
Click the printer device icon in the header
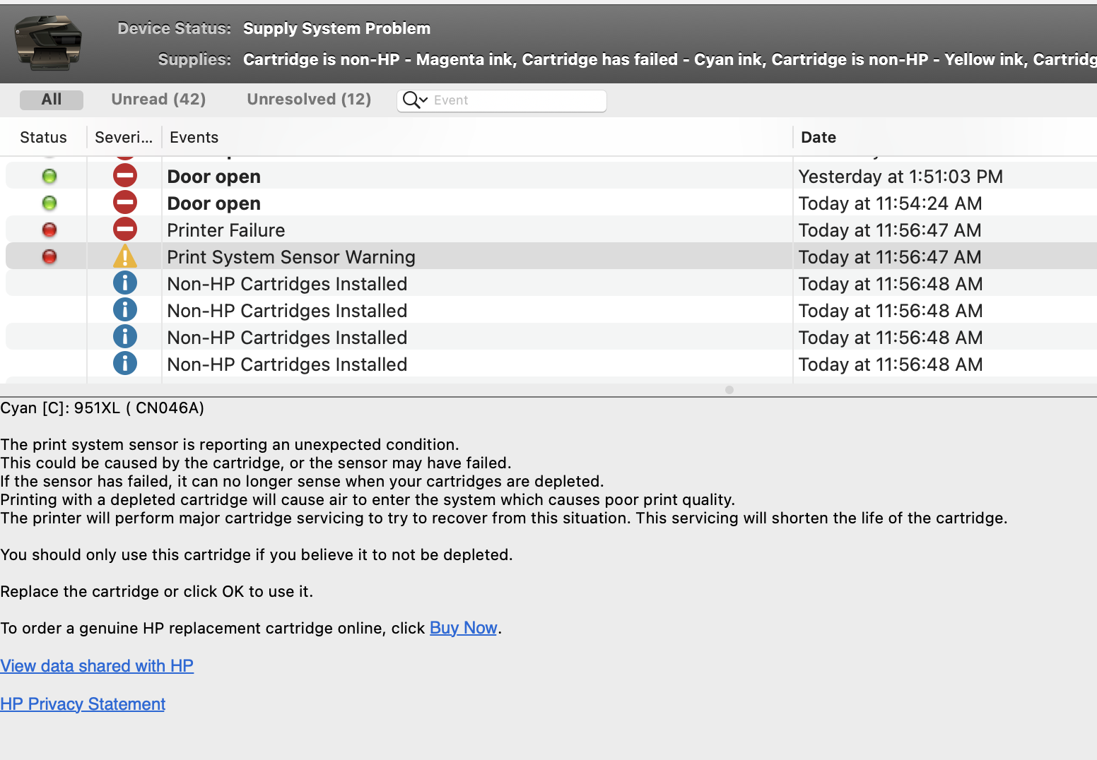tap(46, 42)
